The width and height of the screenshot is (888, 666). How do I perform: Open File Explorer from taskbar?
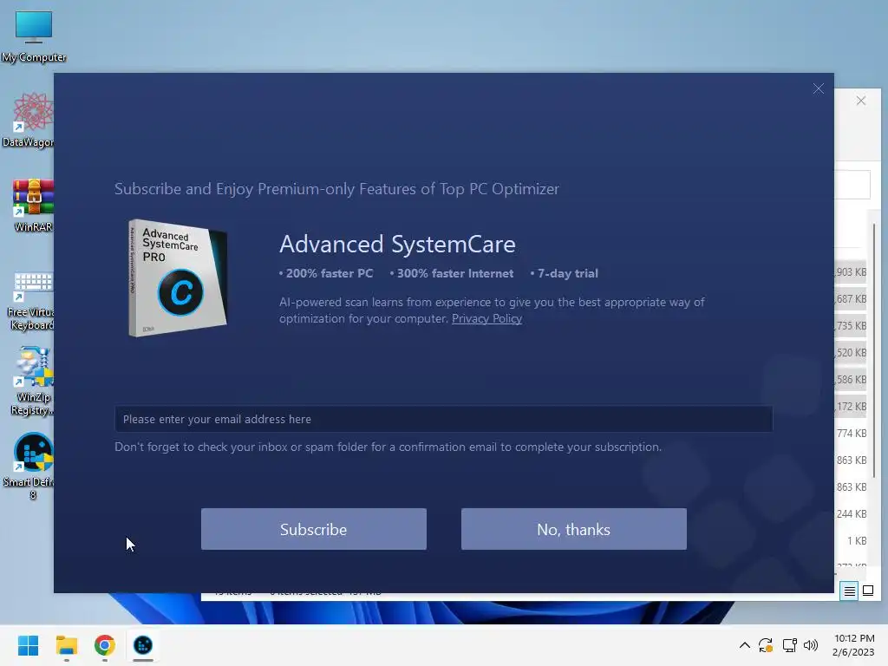[x=66, y=645]
